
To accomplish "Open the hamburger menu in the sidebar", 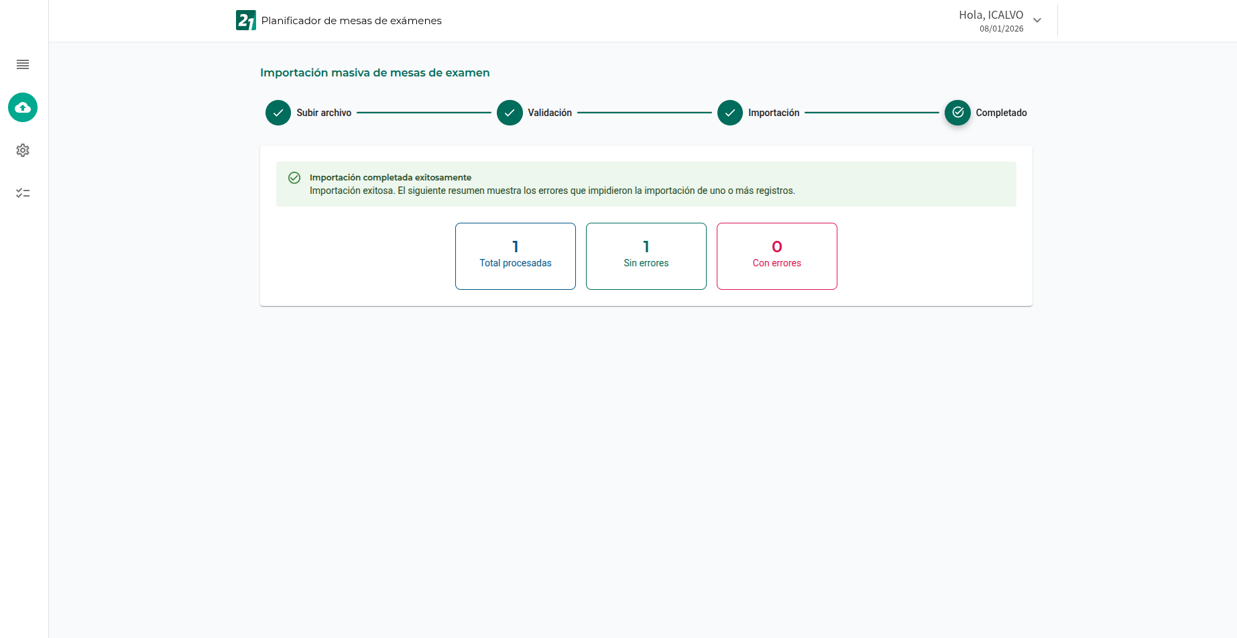I will click(22, 64).
